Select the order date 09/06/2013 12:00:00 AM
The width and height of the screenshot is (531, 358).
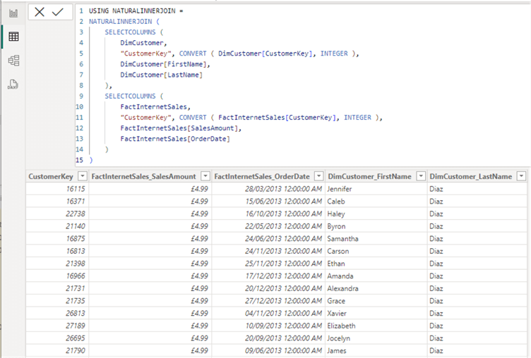tap(268, 350)
